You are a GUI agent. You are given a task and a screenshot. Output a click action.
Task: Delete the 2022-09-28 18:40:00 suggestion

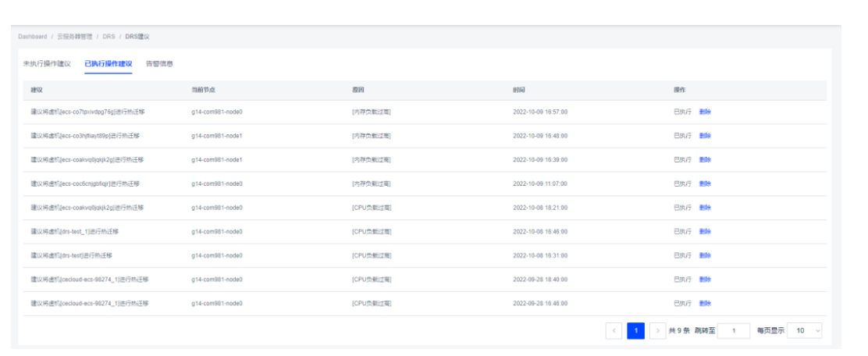tap(706, 279)
